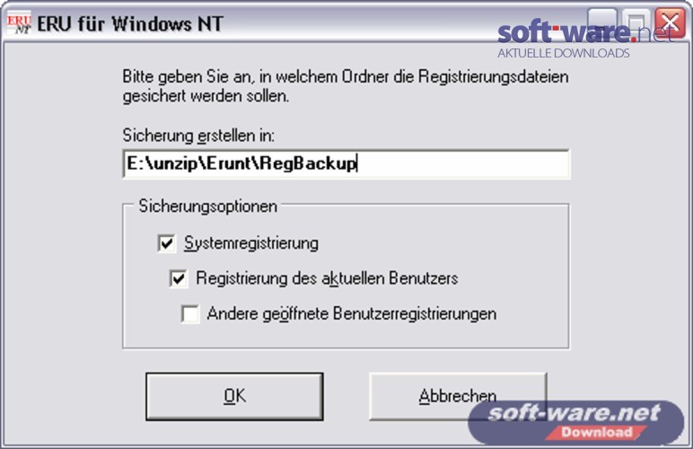
Task: Click the 'Registrierung des aktuellen Benutzers' label text
Action: click(327, 278)
